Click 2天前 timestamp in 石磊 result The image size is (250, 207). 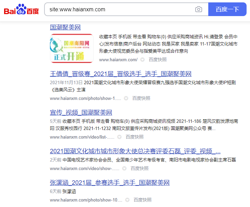55,160
